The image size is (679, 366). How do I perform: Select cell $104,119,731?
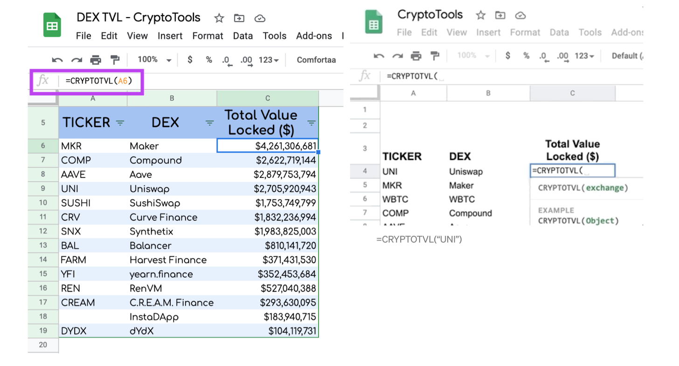coord(268,331)
